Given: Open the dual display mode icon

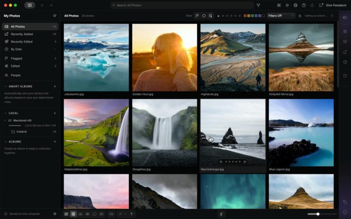Looking at the screenshot, I should 111,214.
